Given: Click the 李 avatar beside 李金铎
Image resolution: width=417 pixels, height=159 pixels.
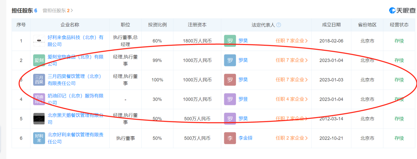Looking at the screenshot, I should [x=230, y=138].
